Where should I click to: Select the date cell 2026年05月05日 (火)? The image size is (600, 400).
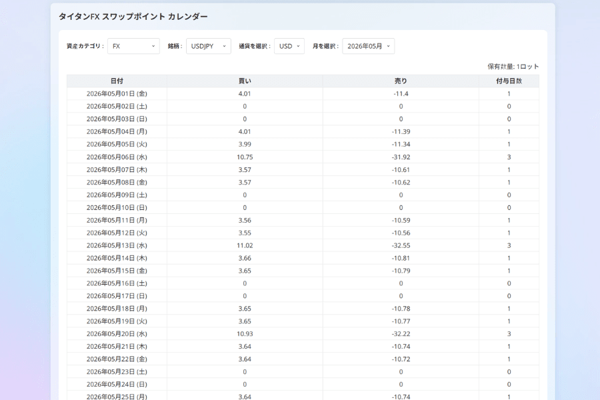coord(117,144)
